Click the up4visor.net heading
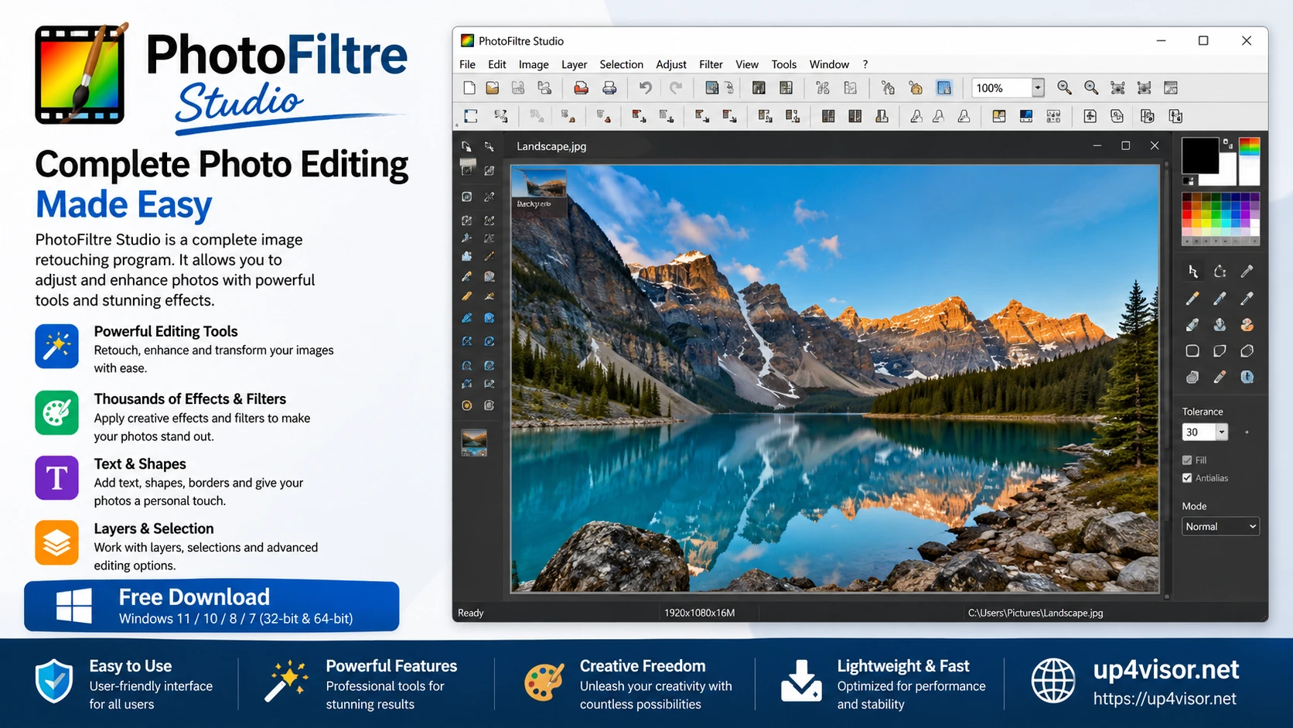This screenshot has height=728, width=1293. [x=1165, y=669]
